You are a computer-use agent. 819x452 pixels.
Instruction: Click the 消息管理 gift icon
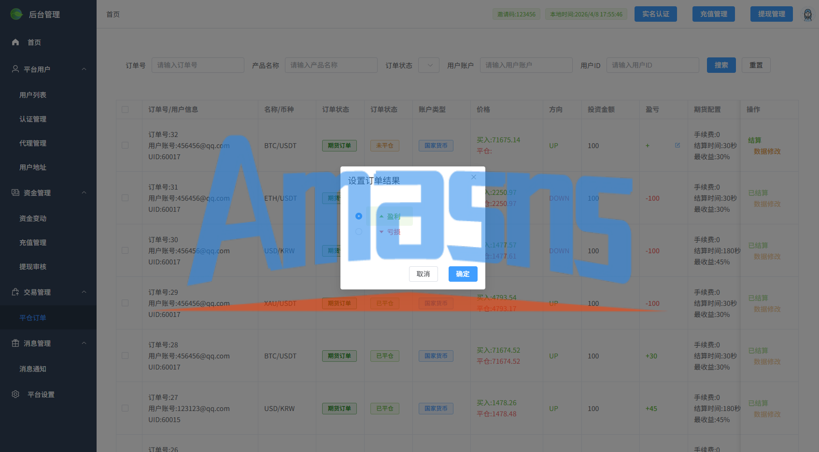click(x=15, y=343)
